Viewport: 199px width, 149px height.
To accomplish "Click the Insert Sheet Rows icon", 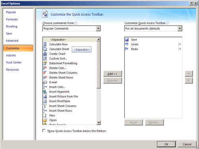I will pyautogui.click(x=45, y=111).
